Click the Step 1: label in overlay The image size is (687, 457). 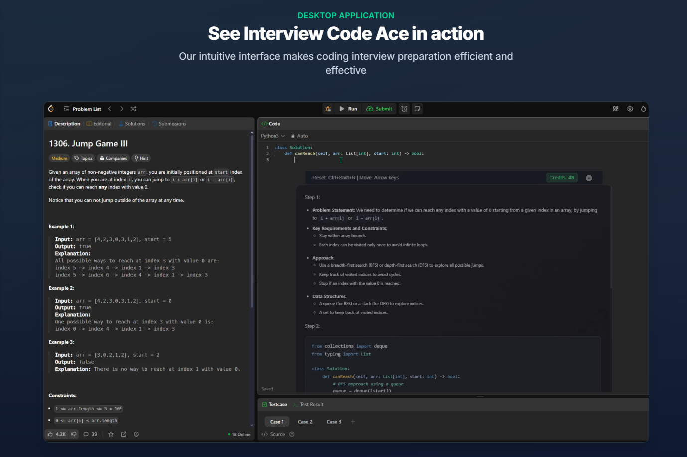(x=312, y=197)
